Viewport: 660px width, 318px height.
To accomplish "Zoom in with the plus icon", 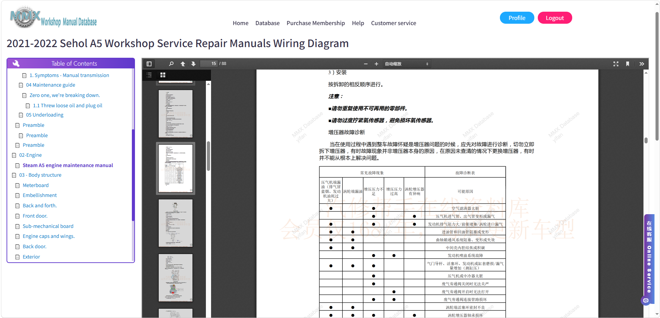I will [376, 64].
